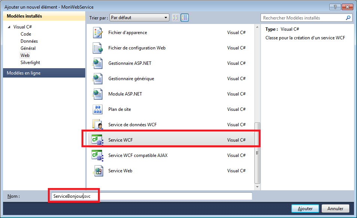Select the Gestionnaire générique template
Image resolution: width=357 pixels, height=218 pixels.
point(131,78)
